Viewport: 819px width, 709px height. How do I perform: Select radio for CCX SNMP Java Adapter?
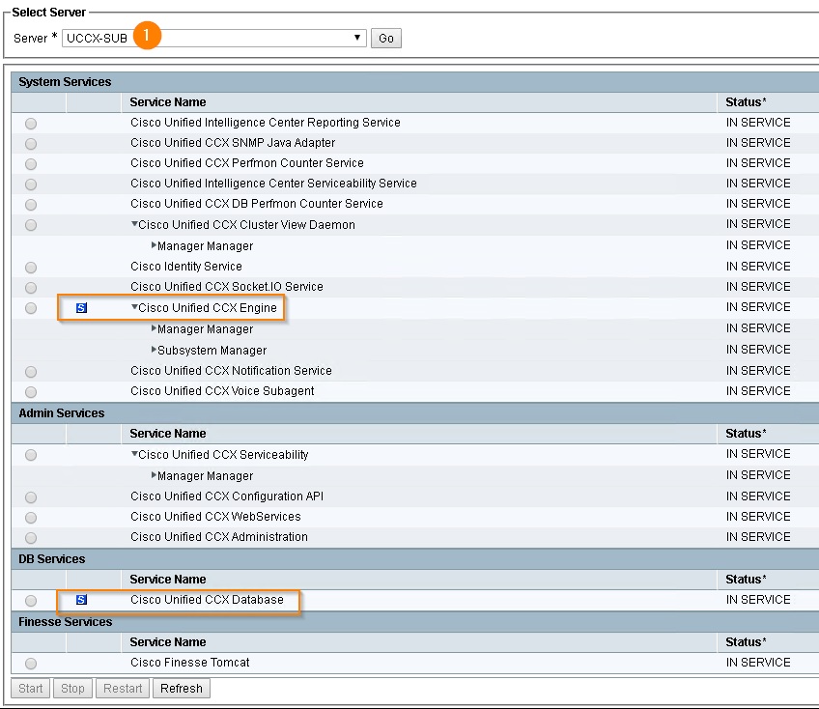click(x=31, y=144)
